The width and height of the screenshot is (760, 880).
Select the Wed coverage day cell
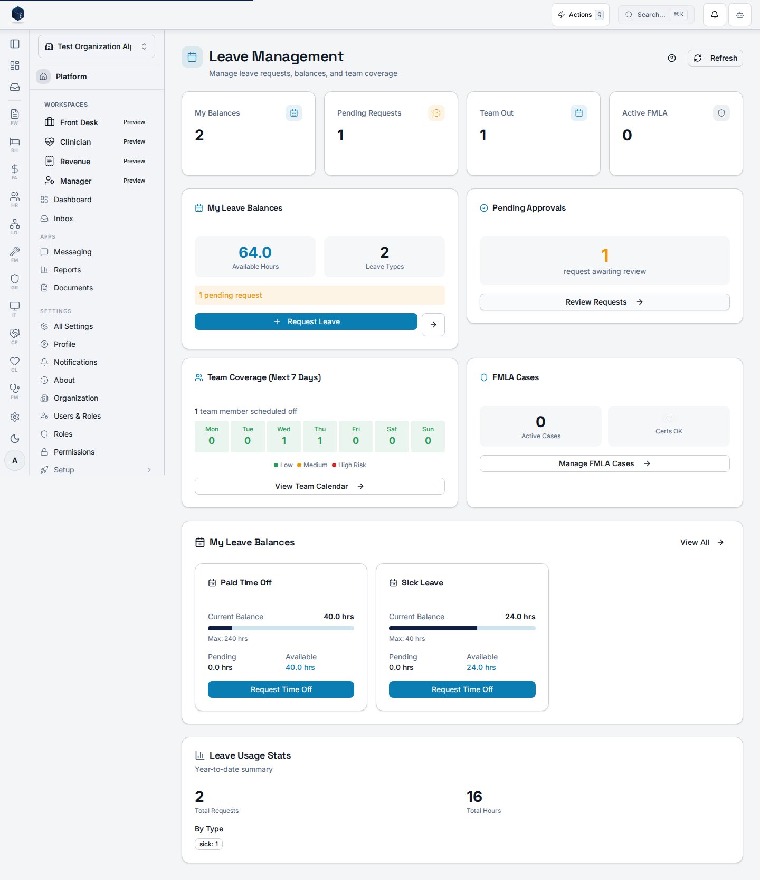pos(284,437)
